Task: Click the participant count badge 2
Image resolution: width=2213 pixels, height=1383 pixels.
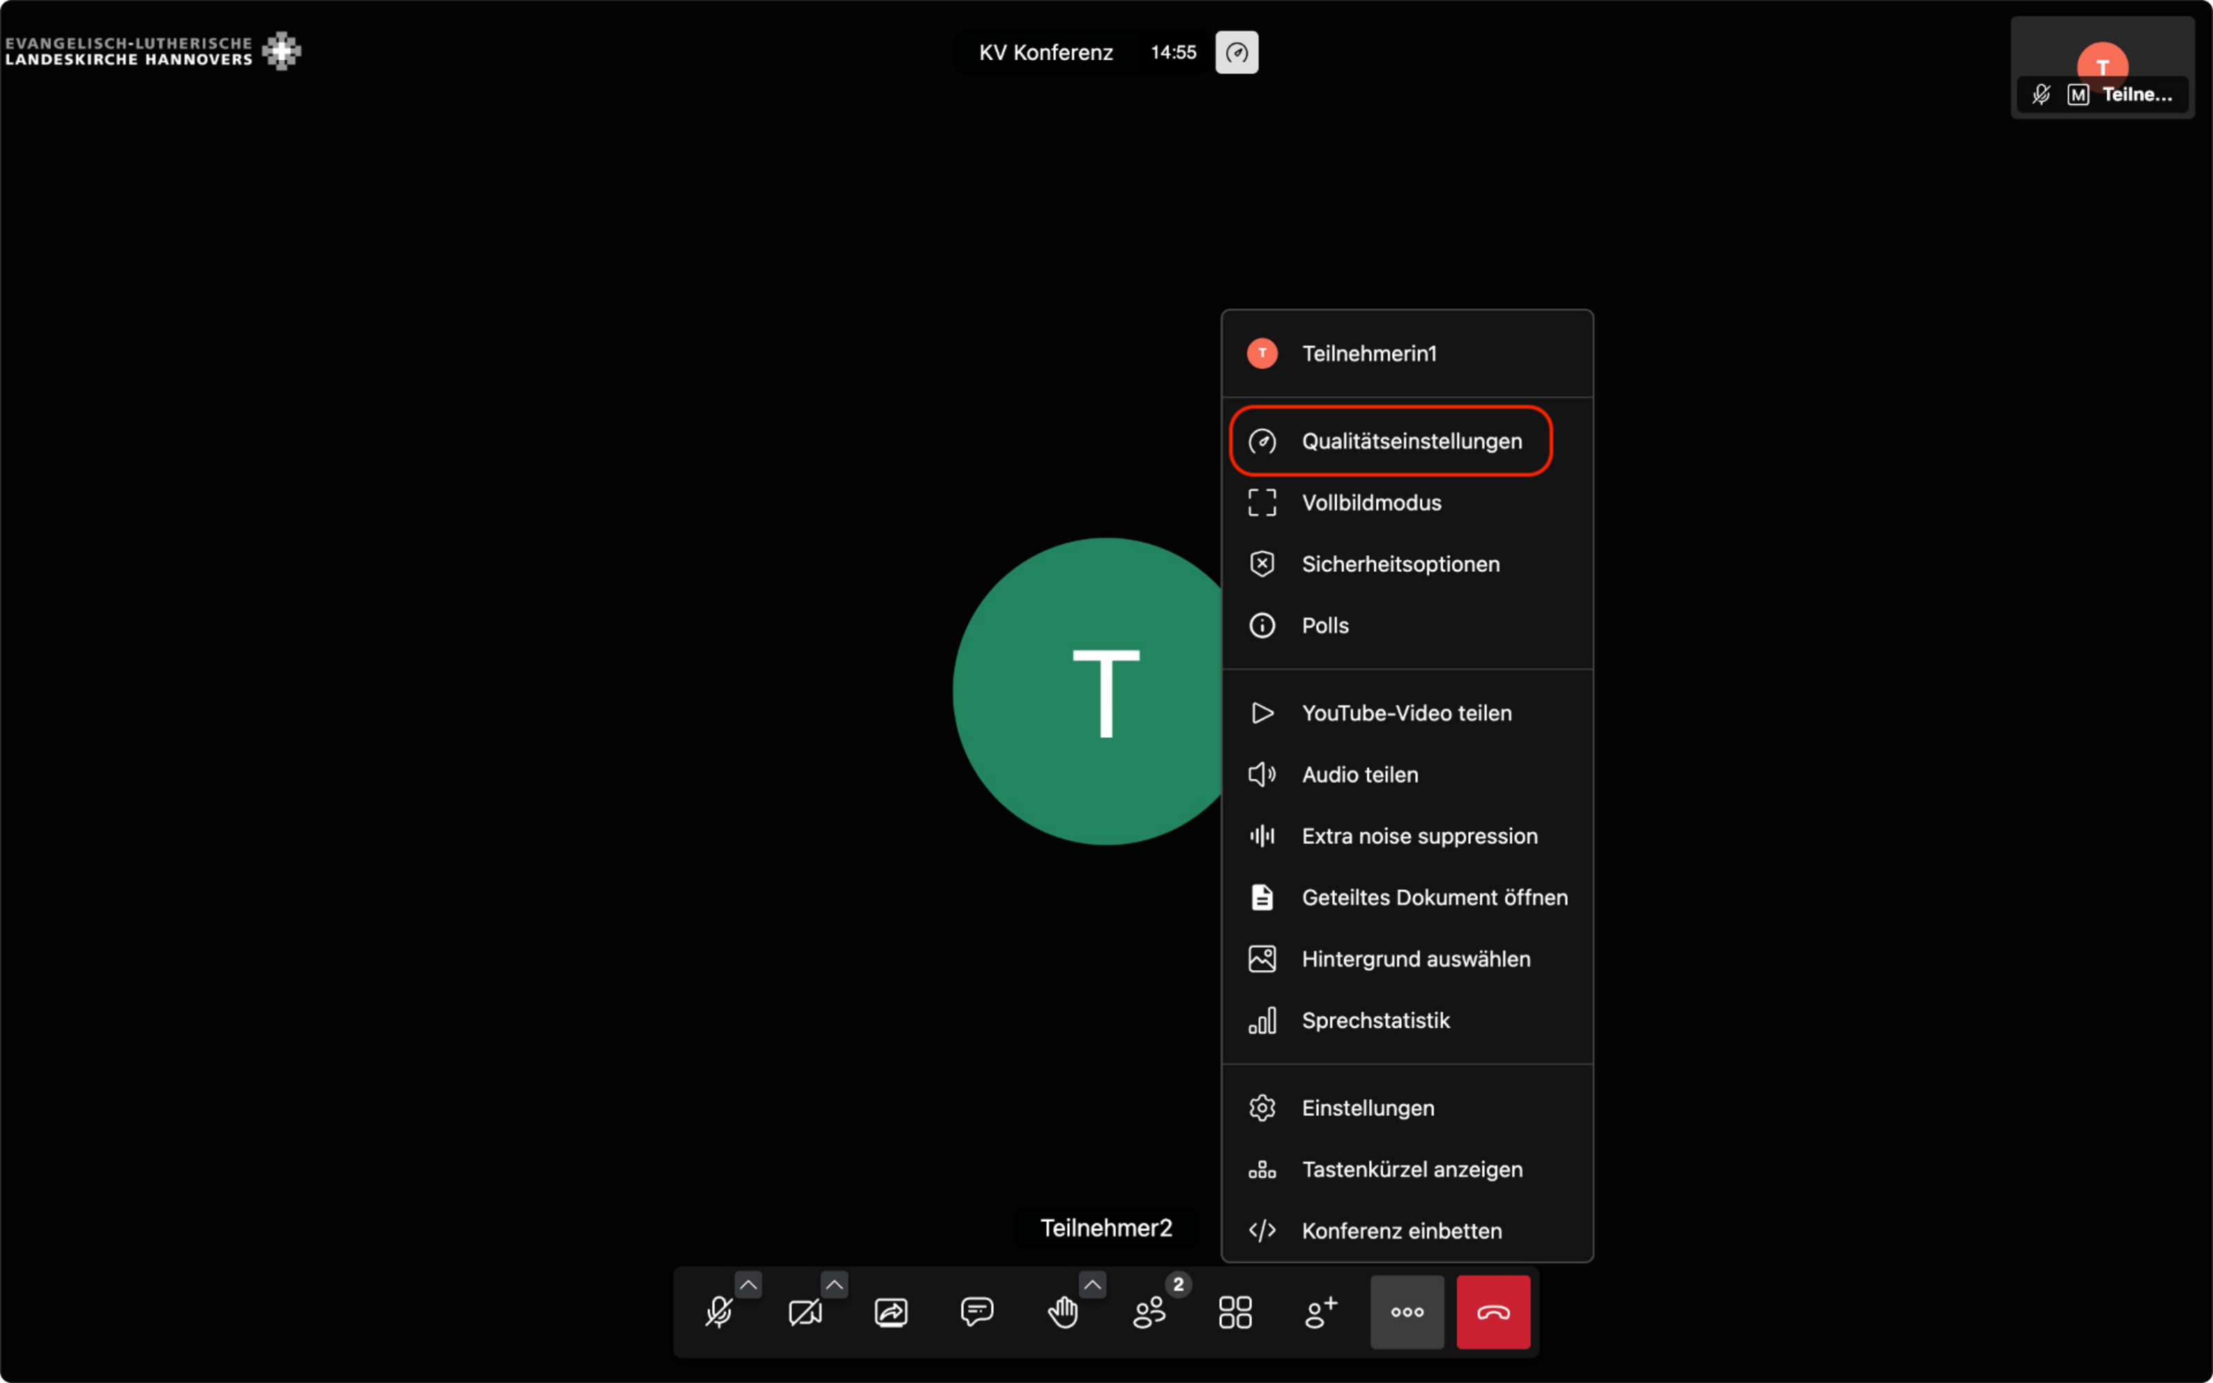Action: point(1178,1284)
